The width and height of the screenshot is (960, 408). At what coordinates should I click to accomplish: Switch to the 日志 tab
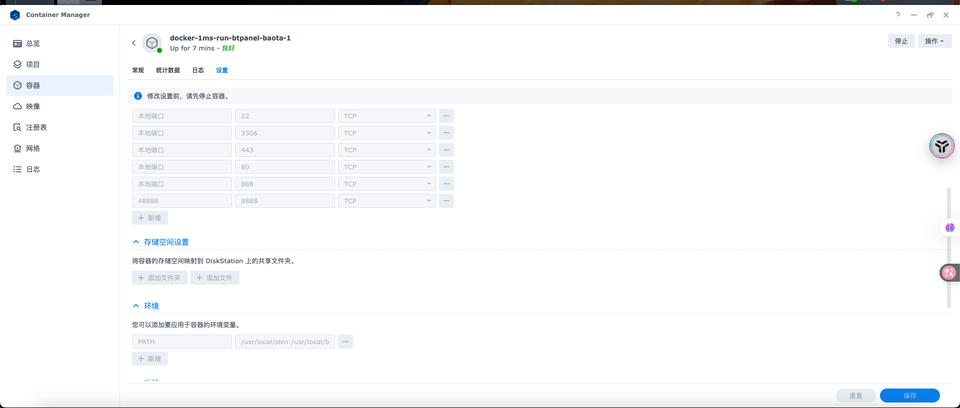coord(198,70)
